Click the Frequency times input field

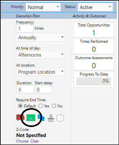pyautogui.click(x=25, y=29)
